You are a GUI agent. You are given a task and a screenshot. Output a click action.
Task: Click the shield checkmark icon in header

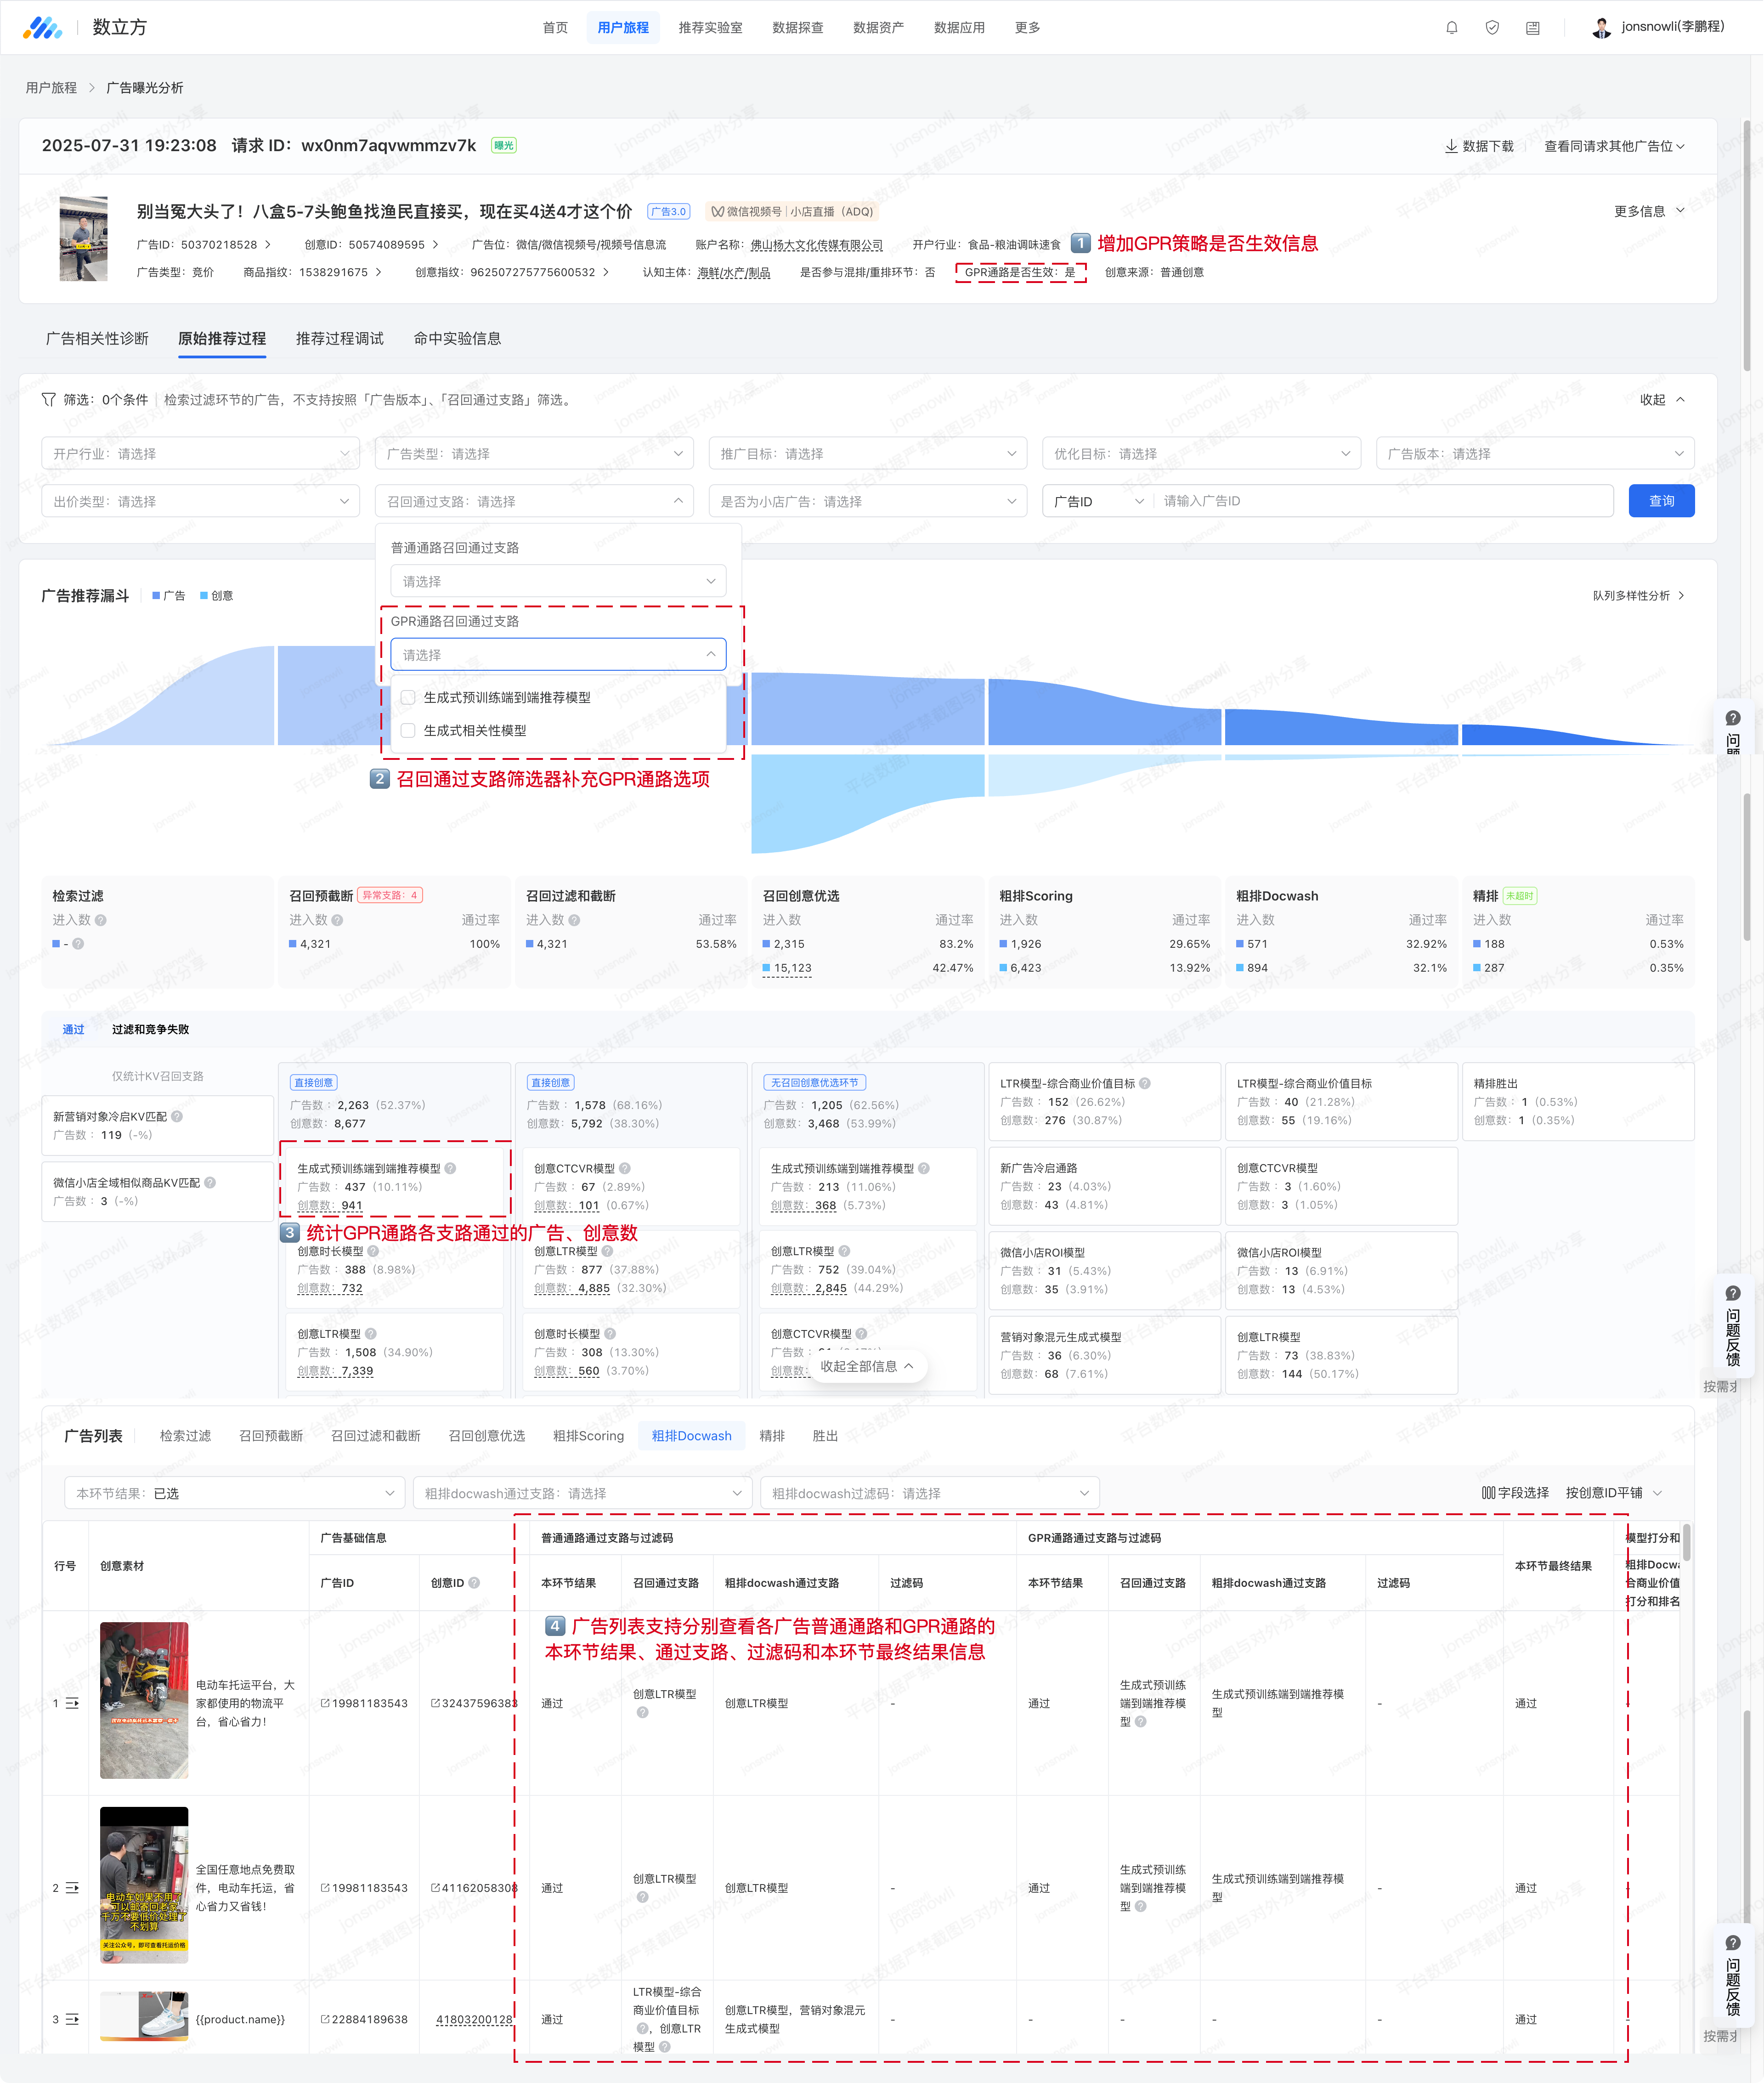coord(1491,28)
